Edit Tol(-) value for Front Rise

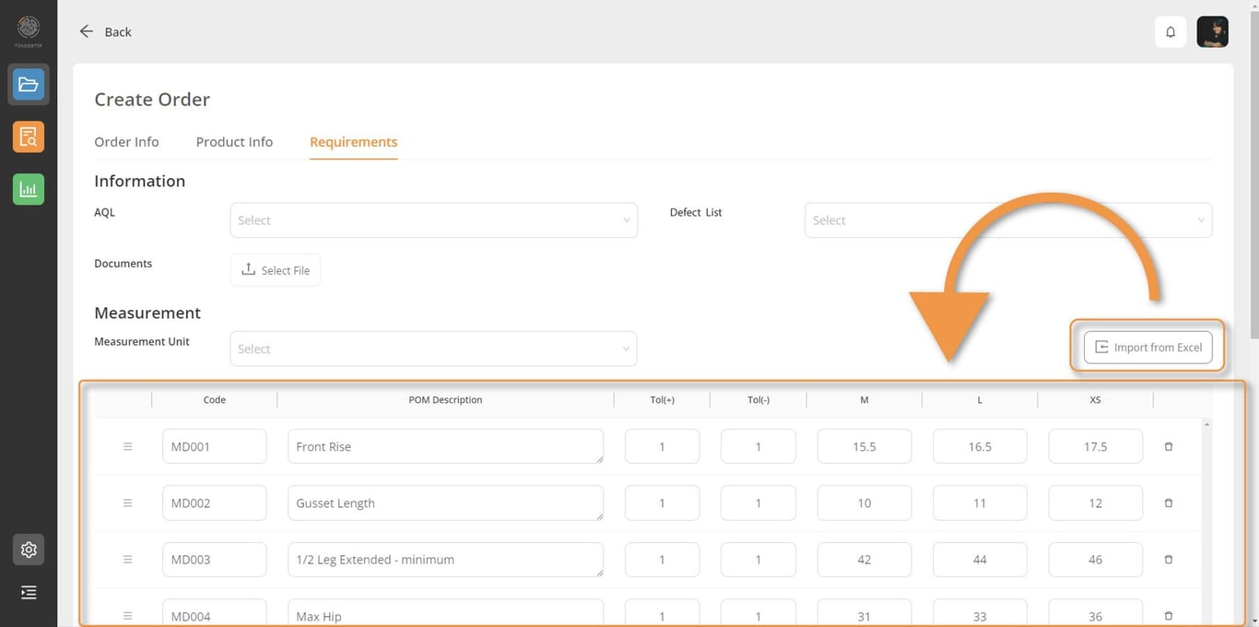click(758, 446)
